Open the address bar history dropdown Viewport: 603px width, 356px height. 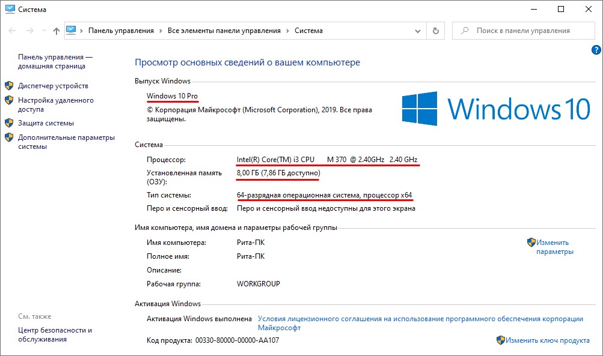[418, 31]
